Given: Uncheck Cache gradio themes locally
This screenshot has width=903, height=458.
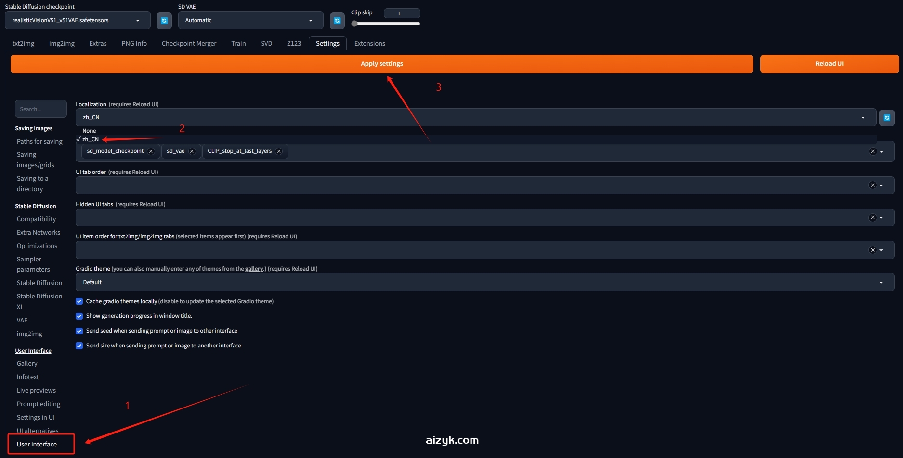Looking at the screenshot, I should 79,302.
